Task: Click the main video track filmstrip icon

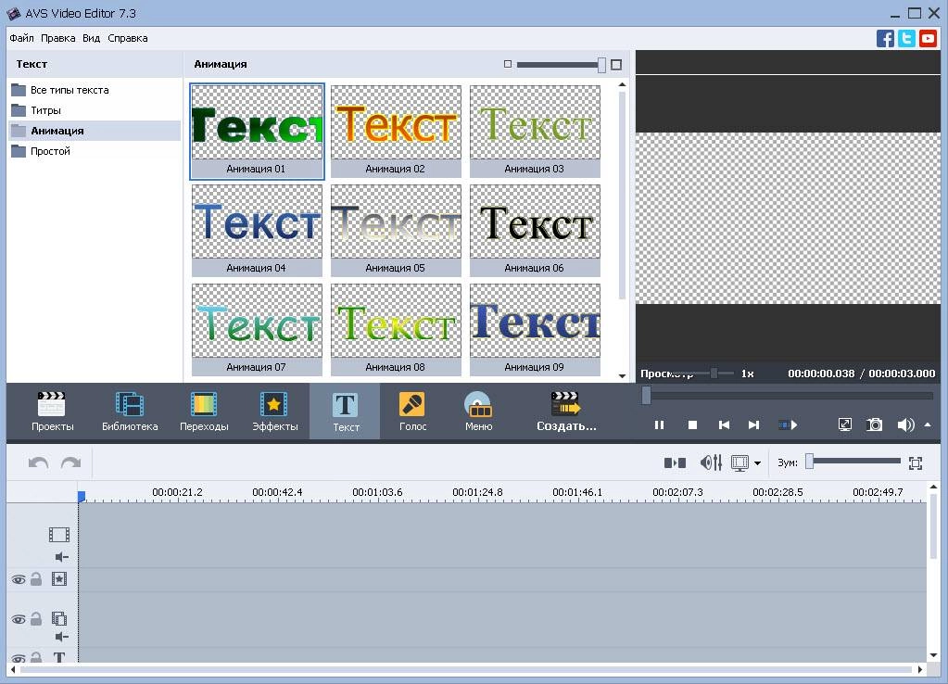Action: coord(59,535)
